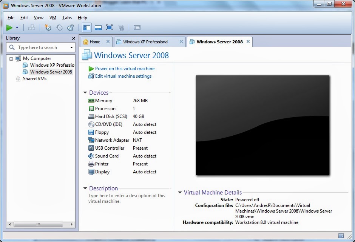Click the Processors device icon
This screenshot has width=355, height=242.
pos(91,109)
